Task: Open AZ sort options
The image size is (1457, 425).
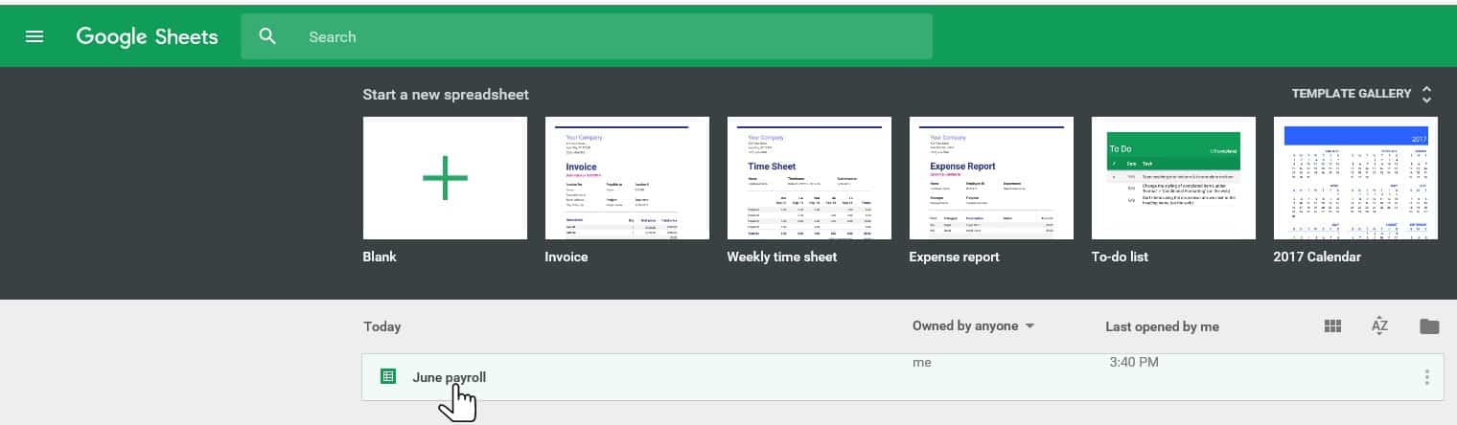Action: [1380, 326]
